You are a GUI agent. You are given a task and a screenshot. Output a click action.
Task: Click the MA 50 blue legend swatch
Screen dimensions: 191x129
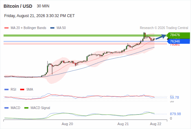52,28
